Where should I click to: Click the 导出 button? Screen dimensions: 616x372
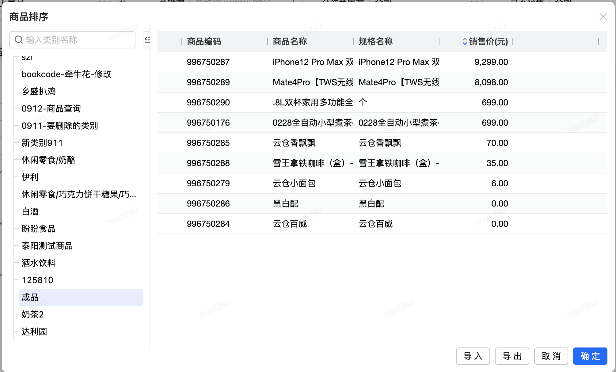[512, 356]
